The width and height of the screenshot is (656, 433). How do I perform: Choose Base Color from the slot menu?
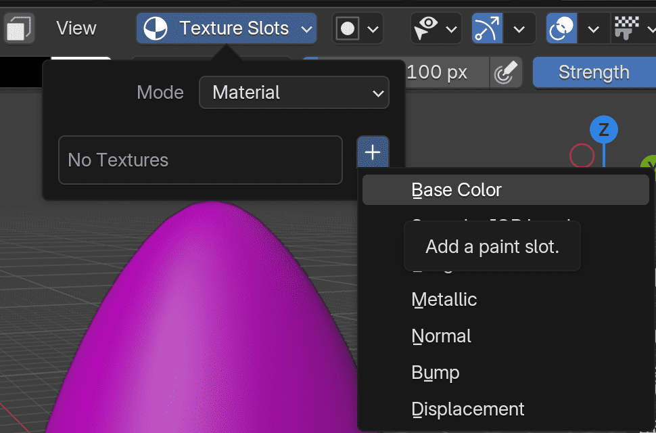click(505, 190)
